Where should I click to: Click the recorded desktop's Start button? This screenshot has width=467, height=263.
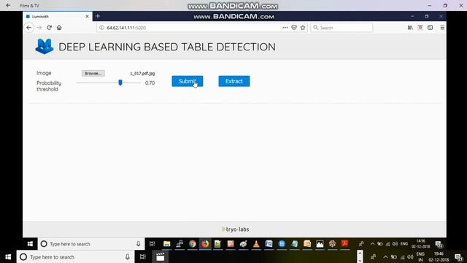click(30, 244)
